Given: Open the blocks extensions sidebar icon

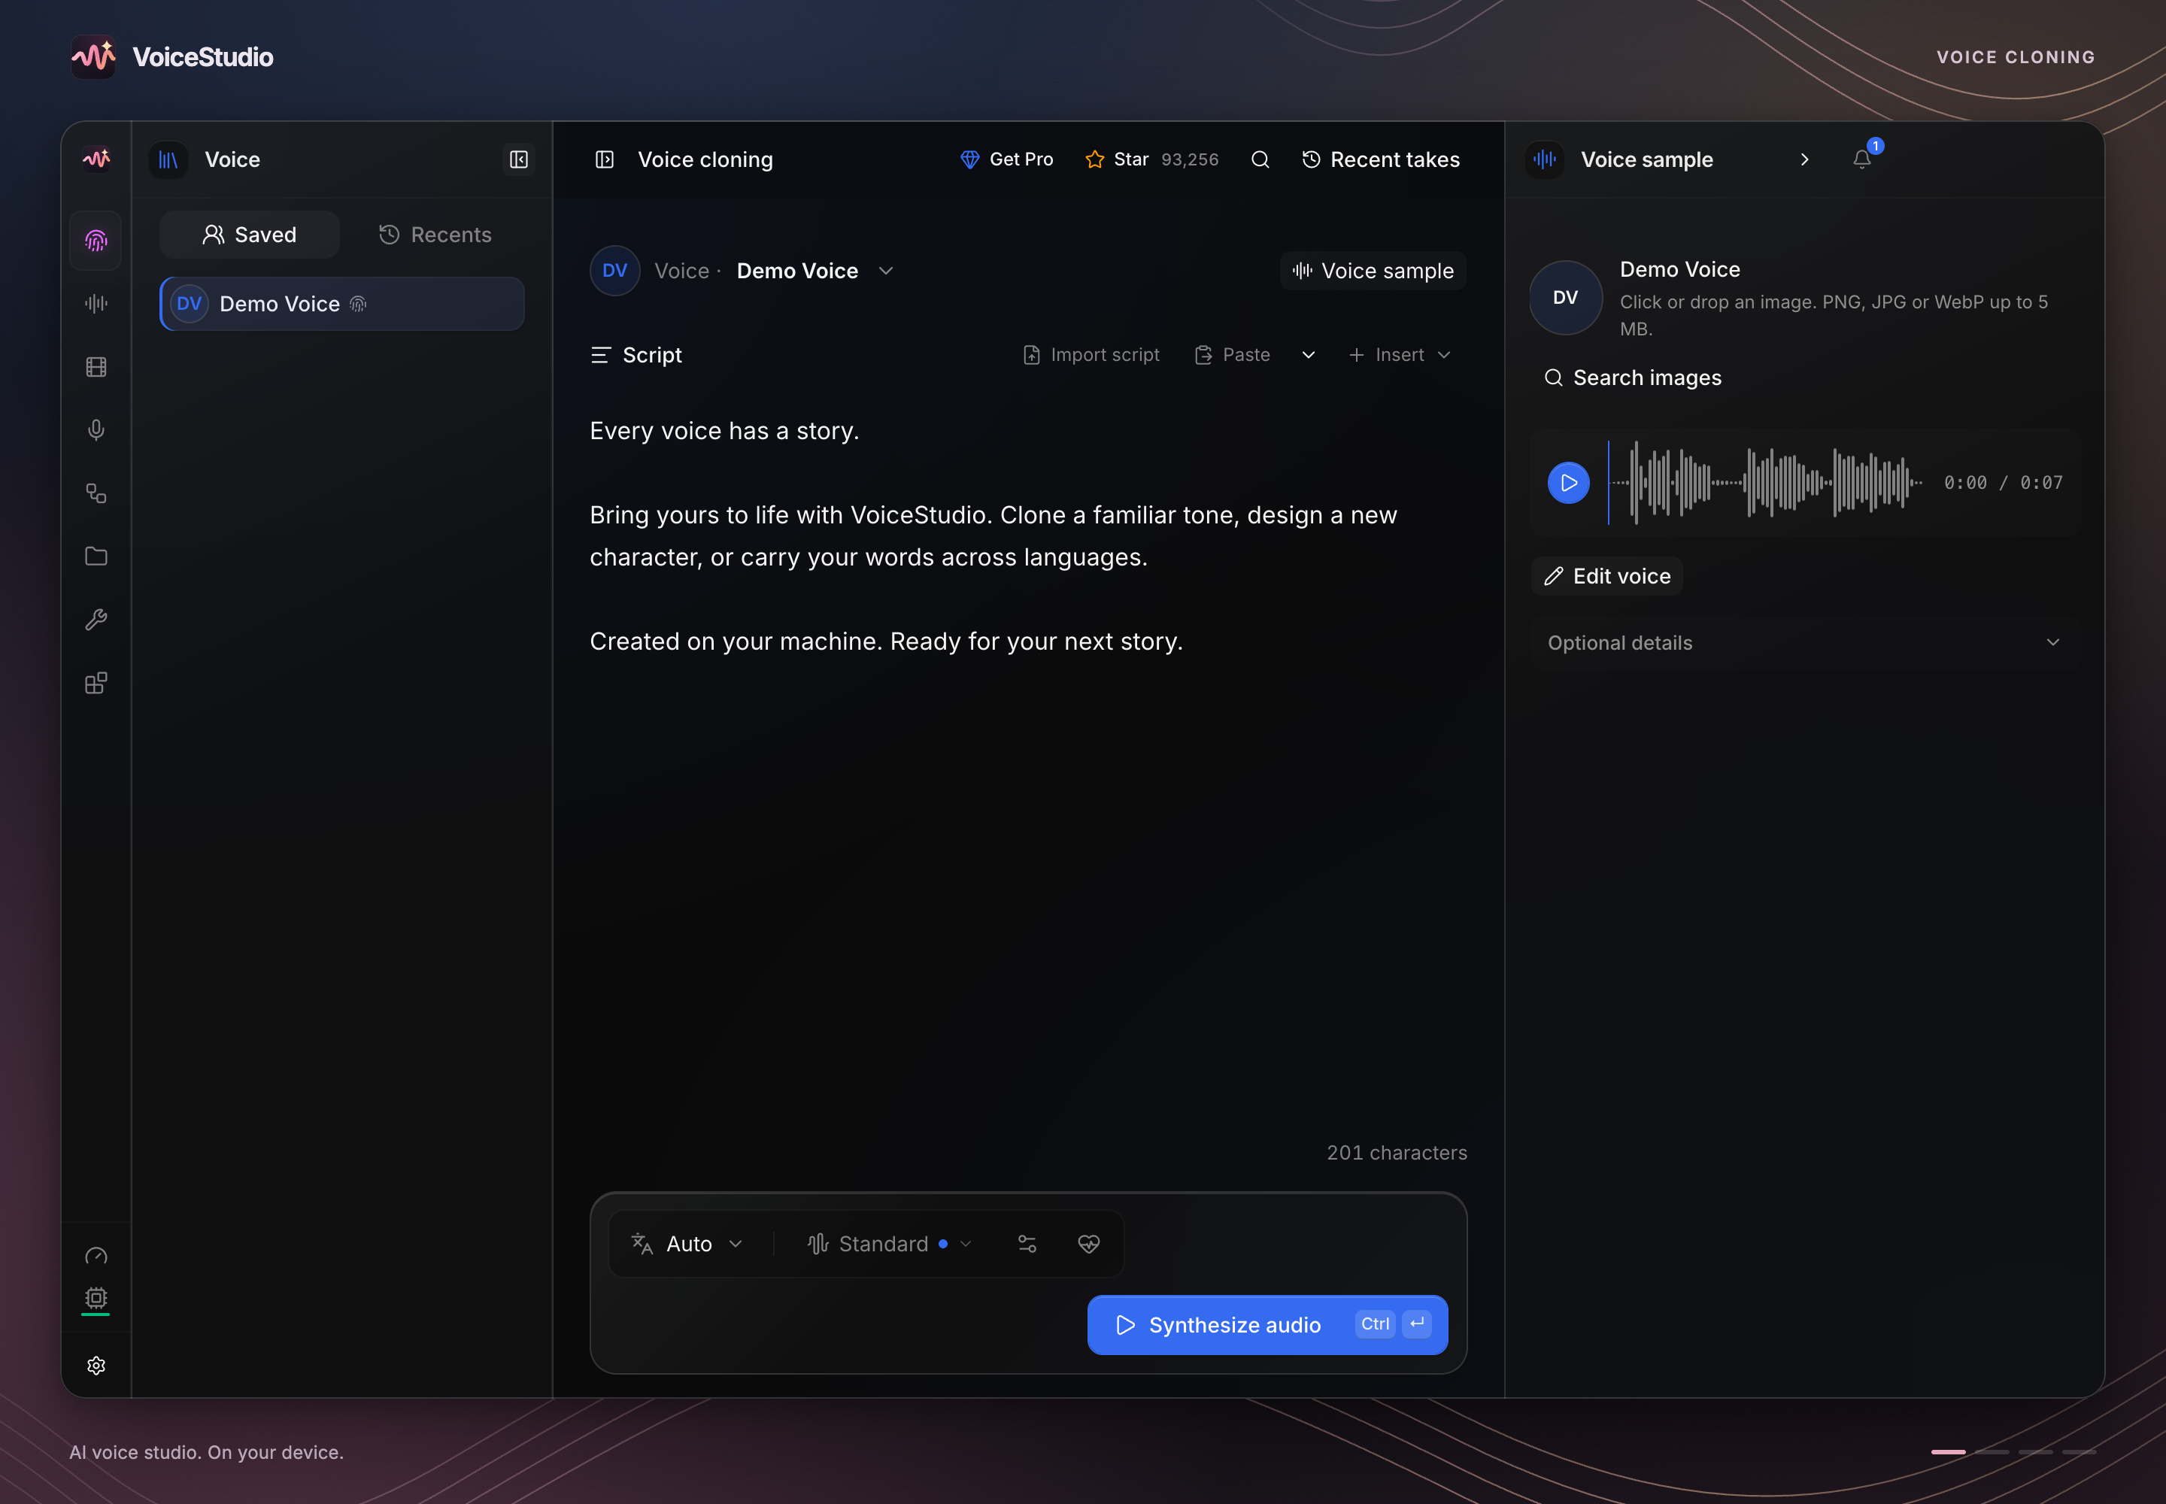Looking at the screenshot, I should 96,682.
